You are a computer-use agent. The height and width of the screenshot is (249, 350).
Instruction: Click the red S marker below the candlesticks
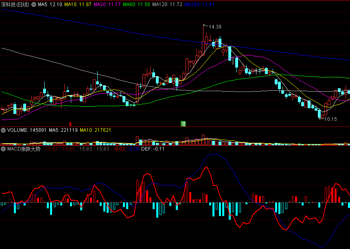click(70, 124)
